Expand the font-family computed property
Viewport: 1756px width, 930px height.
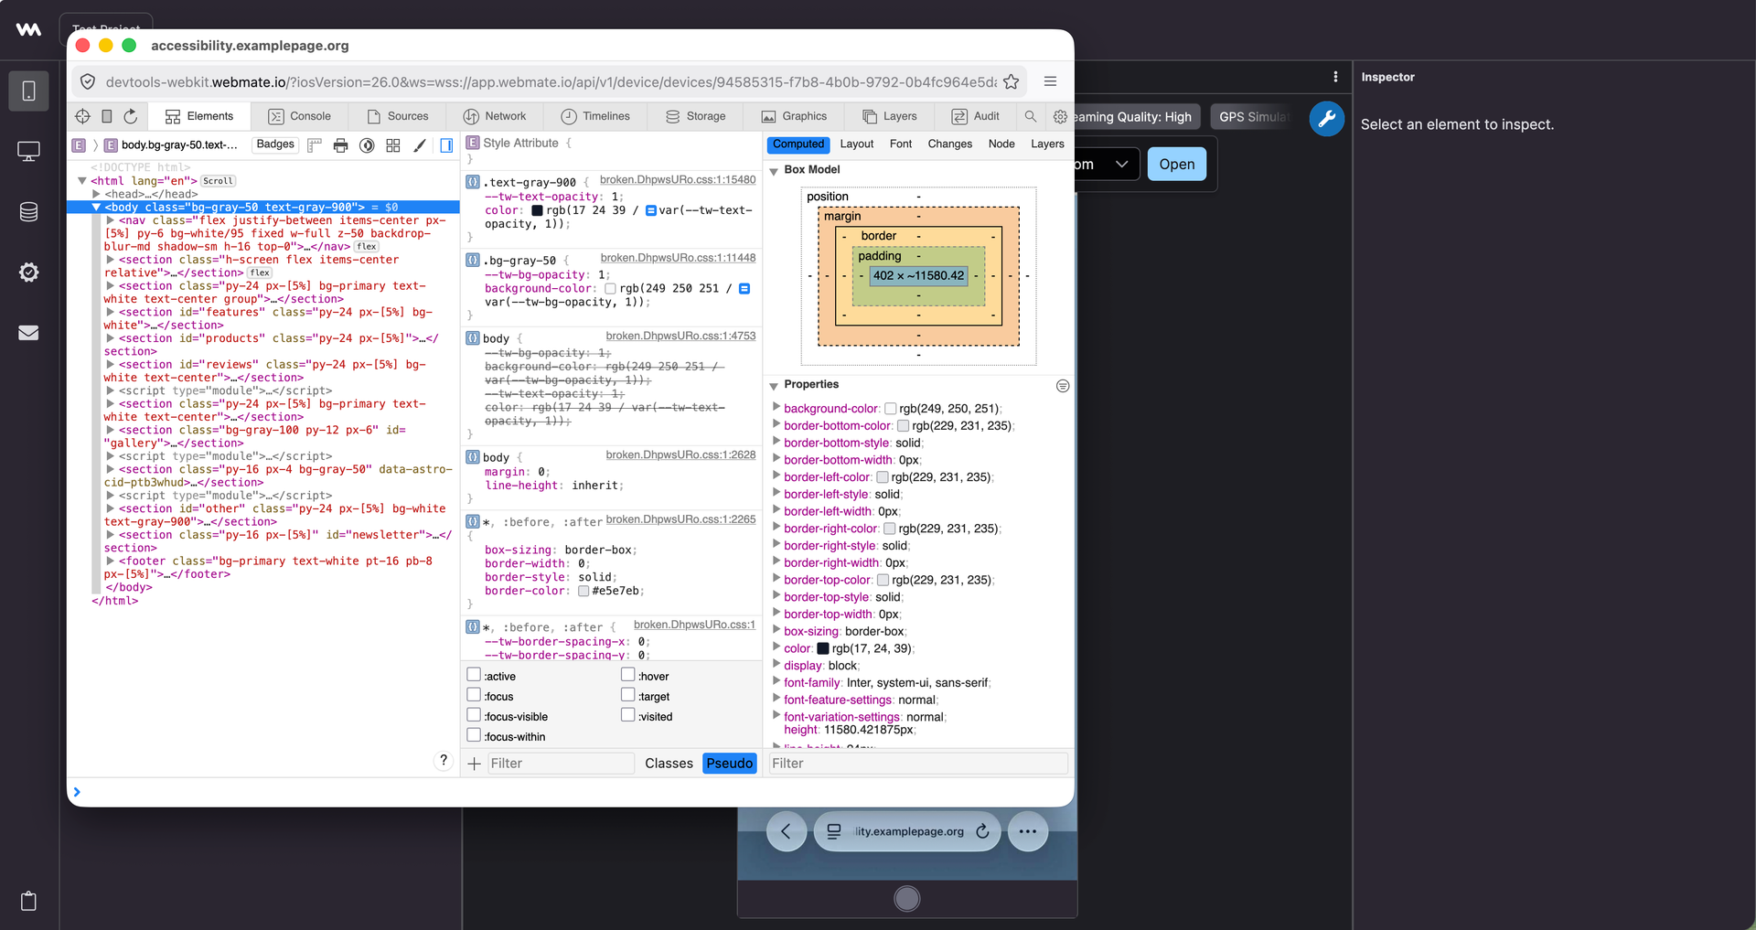point(776,681)
